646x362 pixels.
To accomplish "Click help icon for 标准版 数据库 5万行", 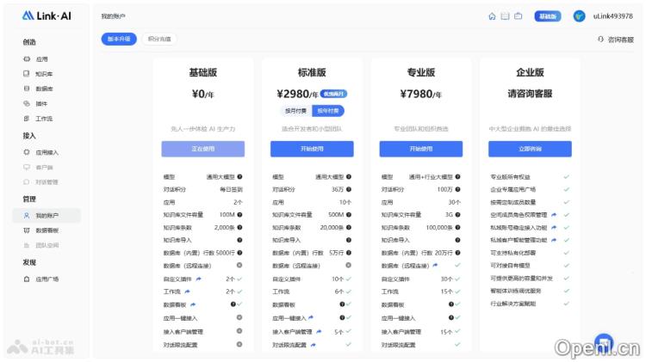I will coord(349,253).
